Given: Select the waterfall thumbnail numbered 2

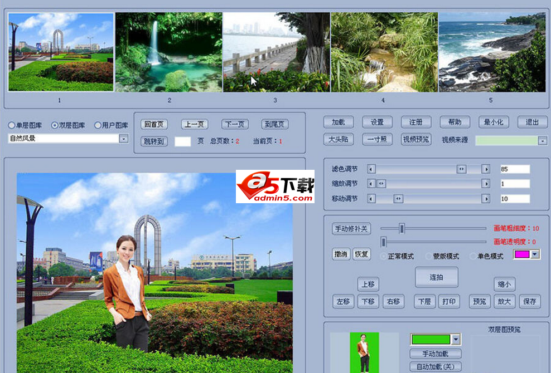Looking at the screenshot, I should (169, 52).
